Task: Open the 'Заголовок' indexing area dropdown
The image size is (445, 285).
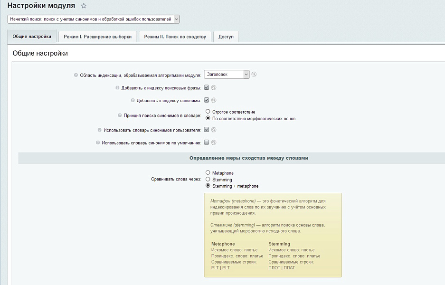Action: [227, 74]
